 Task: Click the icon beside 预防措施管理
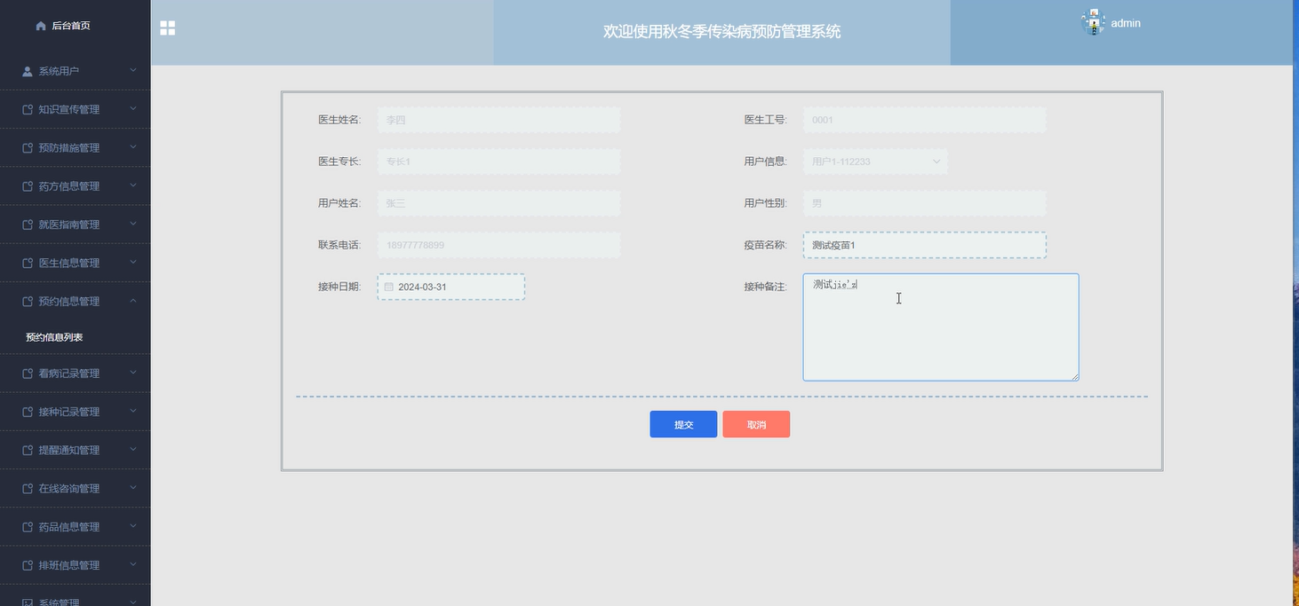point(28,148)
